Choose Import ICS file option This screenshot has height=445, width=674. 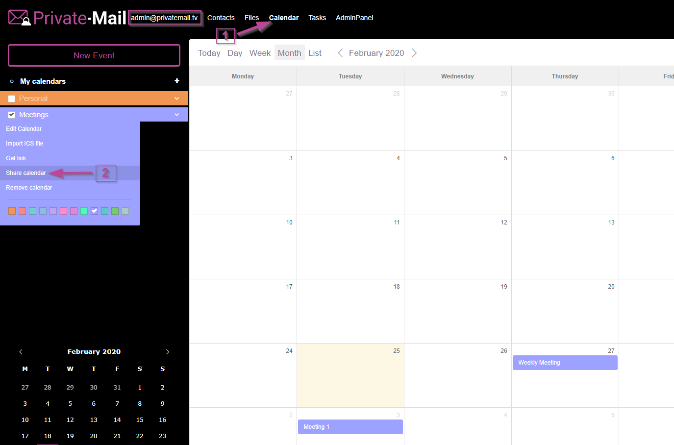25,144
